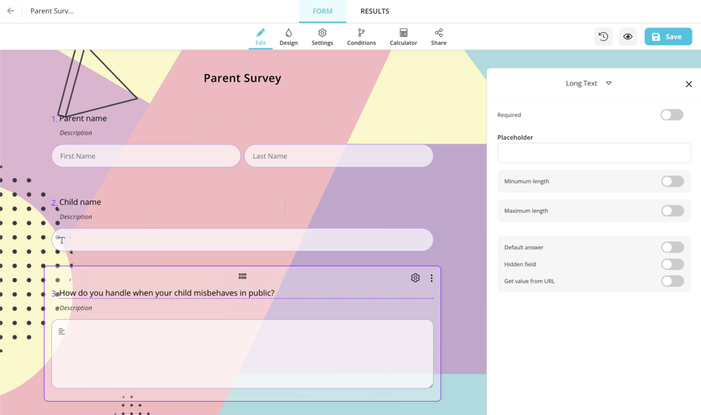Open question 3 three-dot menu
Image resolution: width=701 pixels, height=415 pixels.
point(431,278)
